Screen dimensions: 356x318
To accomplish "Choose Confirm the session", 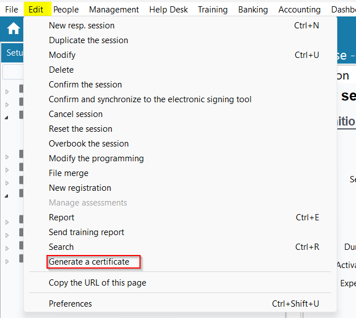I will pos(86,85).
